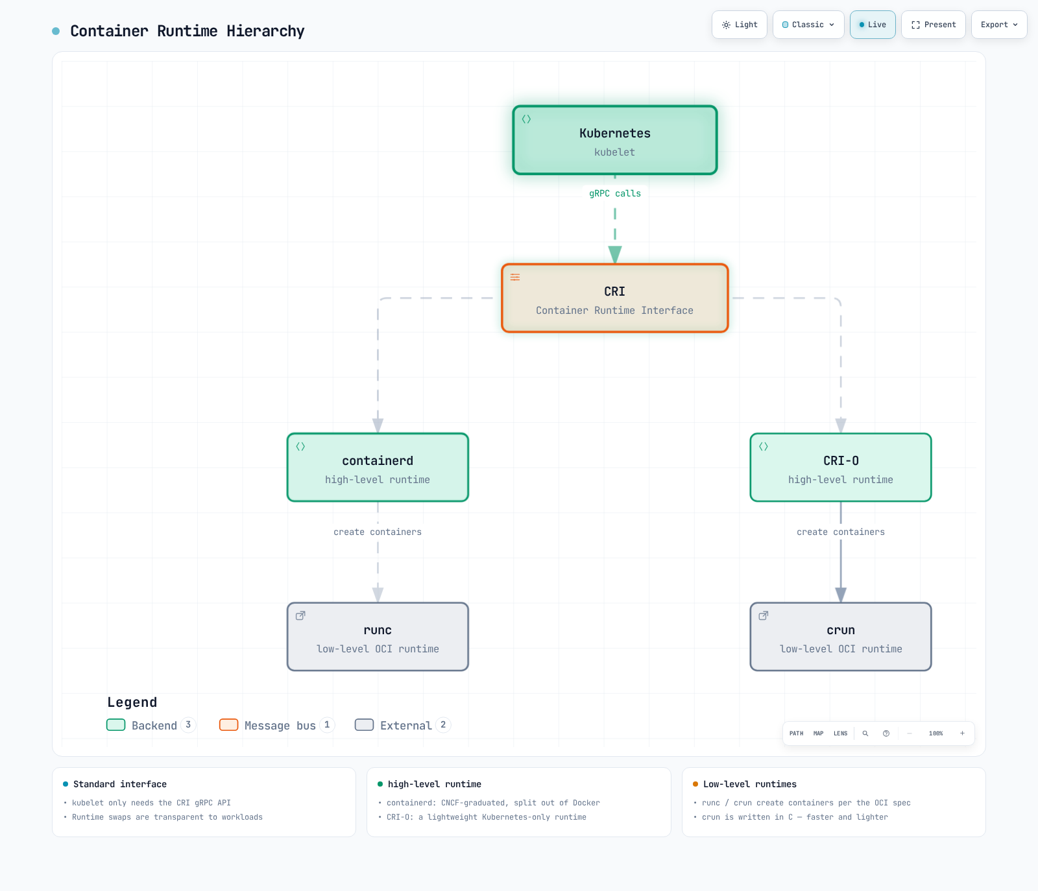Screen dimensions: 1038x891
Task: Toggle MAP view in canvas toolbar
Action: (819, 733)
